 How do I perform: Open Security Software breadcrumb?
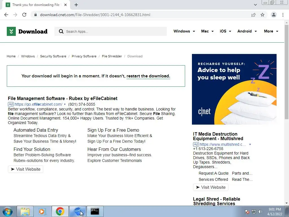coord(53,56)
